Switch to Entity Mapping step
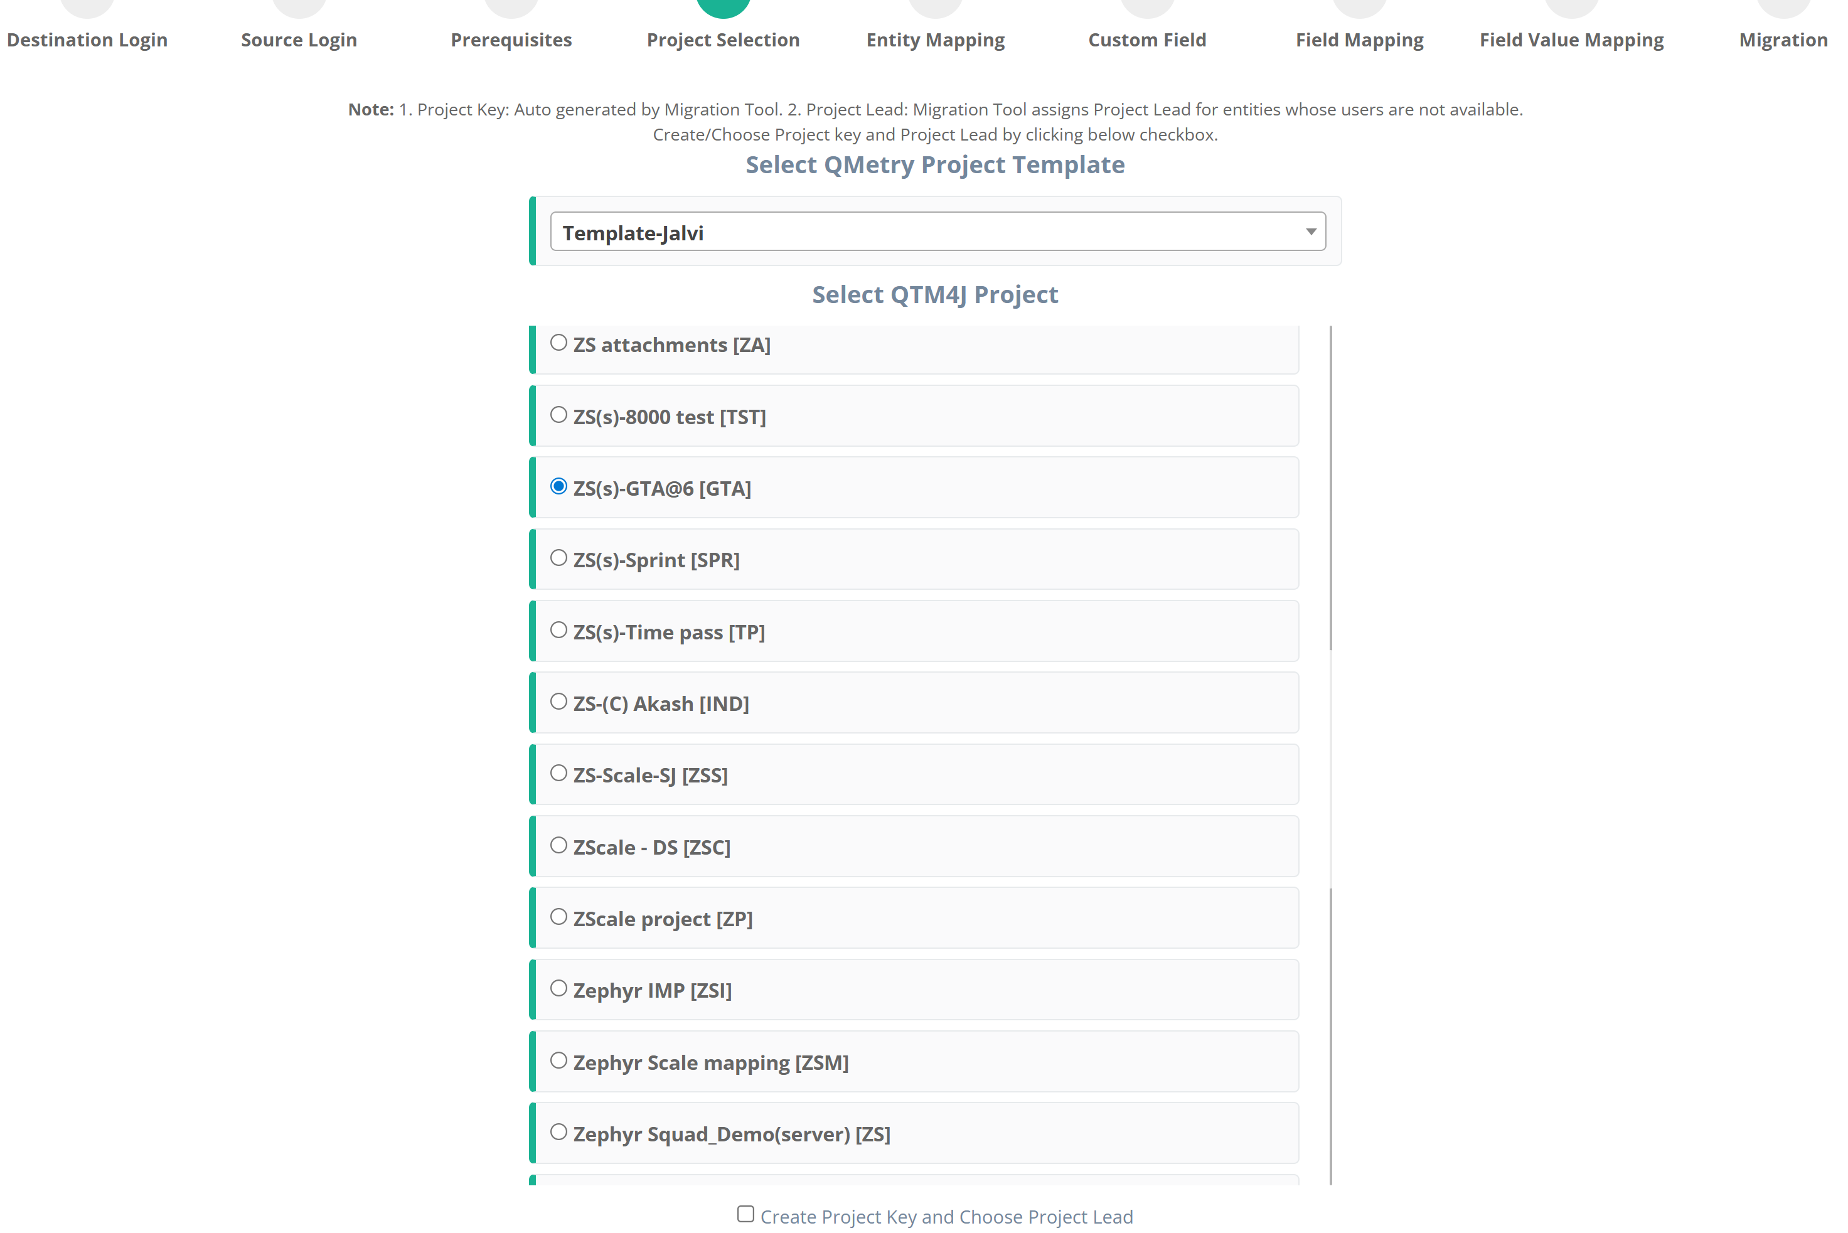This screenshot has height=1233, width=1848. click(936, 40)
